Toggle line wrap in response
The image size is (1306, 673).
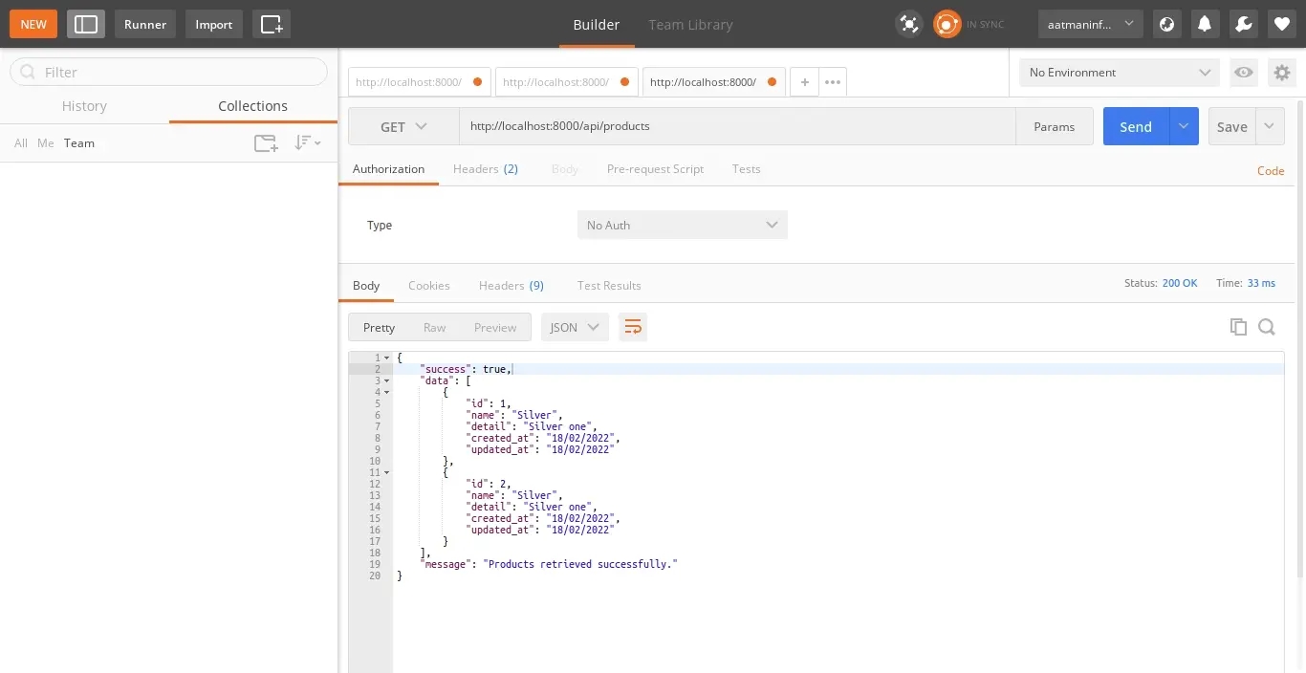point(632,327)
